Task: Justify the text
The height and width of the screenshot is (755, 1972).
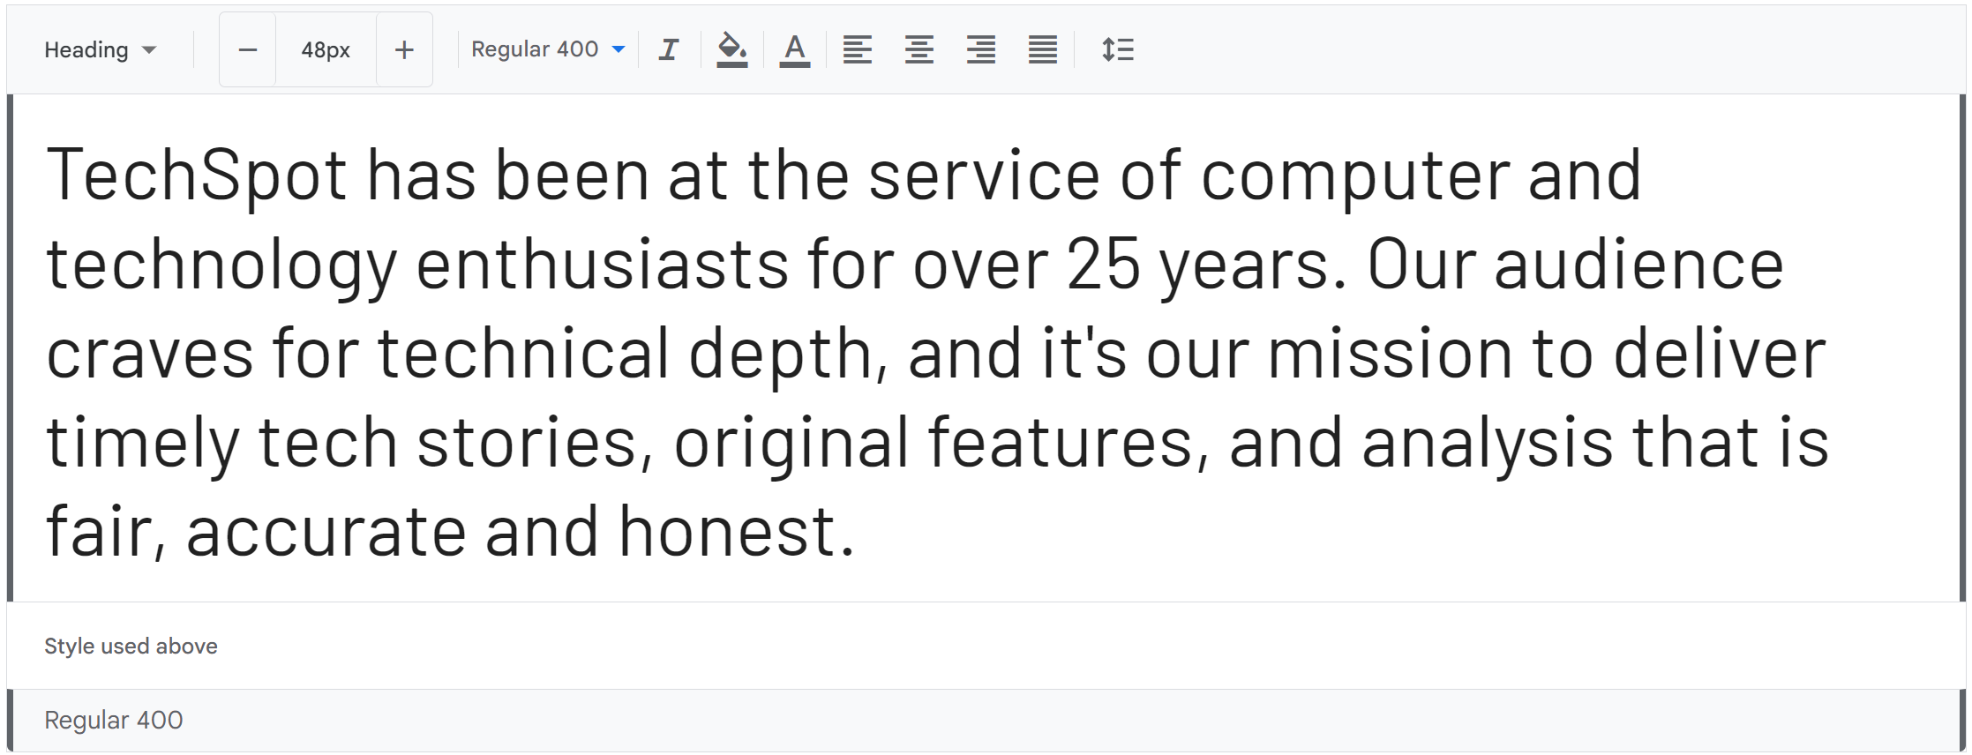Action: pos(1042,49)
